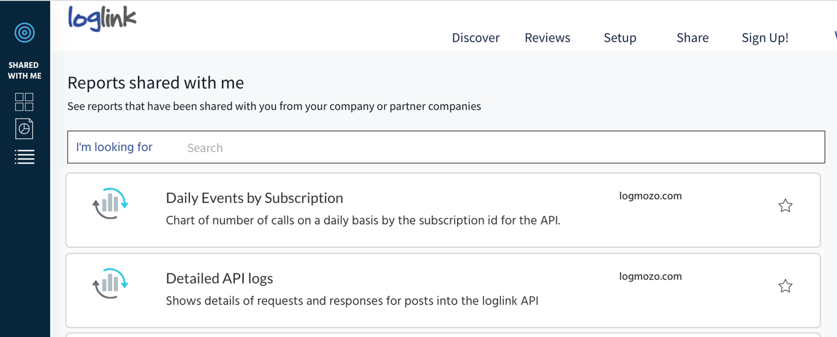
Task: Click the Detailed API logs chart icon
Action: tap(110, 284)
